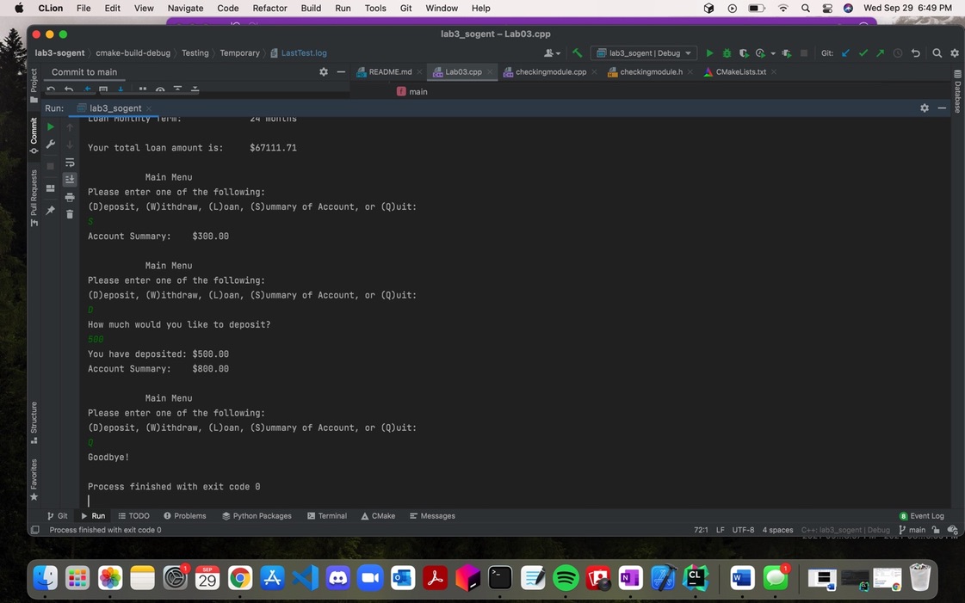
Task: Open the CMake tool tab
Action: tap(378, 516)
